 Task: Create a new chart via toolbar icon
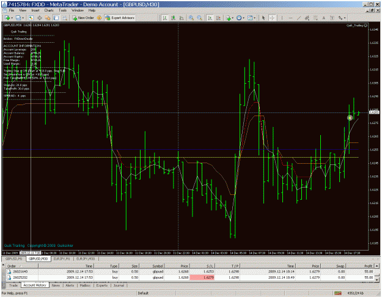pos(7,18)
